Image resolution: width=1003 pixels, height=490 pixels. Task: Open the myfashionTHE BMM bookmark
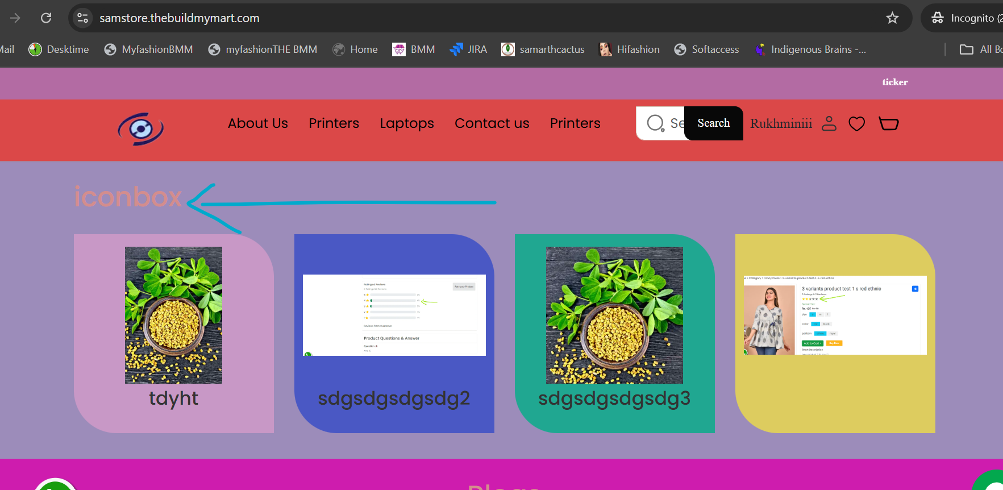pos(263,49)
